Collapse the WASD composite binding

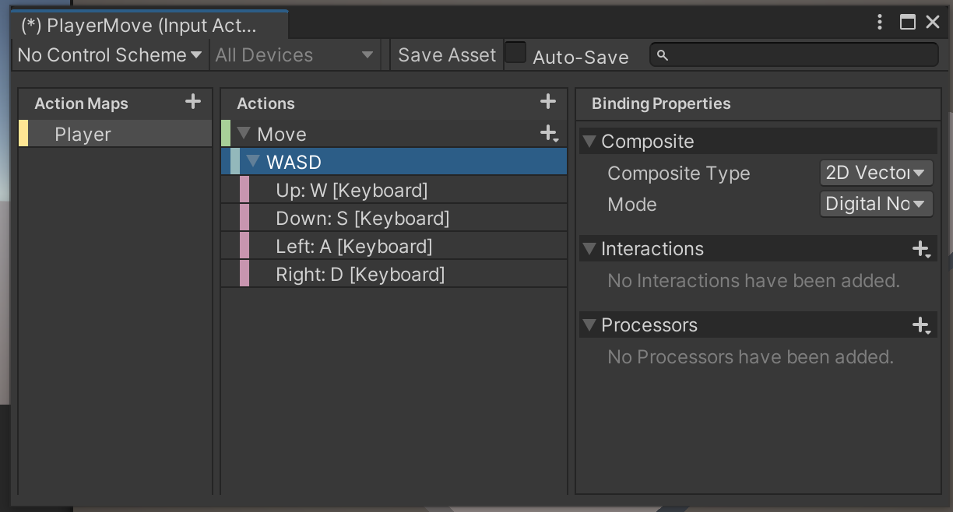point(253,162)
